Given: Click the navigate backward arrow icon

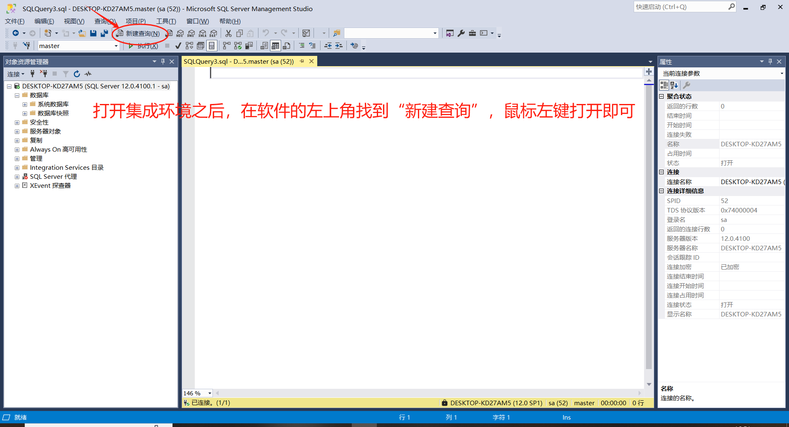Looking at the screenshot, I should click(16, 33).
